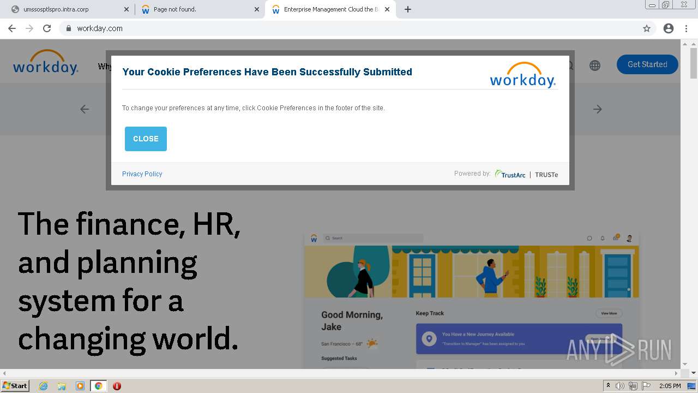Open the globe language selector icon

point(595,65)
